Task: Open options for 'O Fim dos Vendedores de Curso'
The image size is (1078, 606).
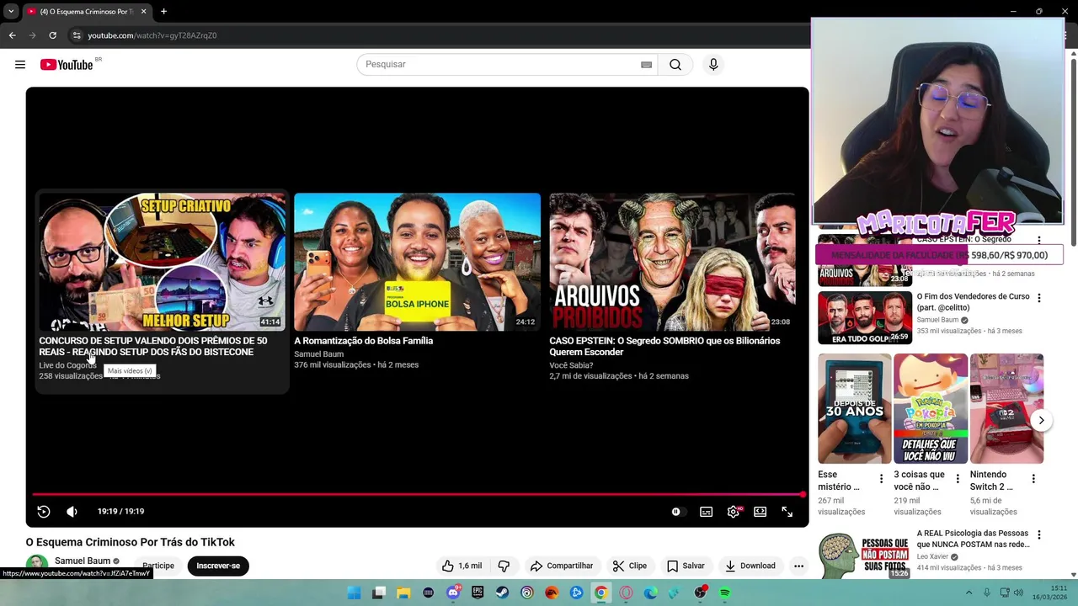Action: pos(1038,298)
